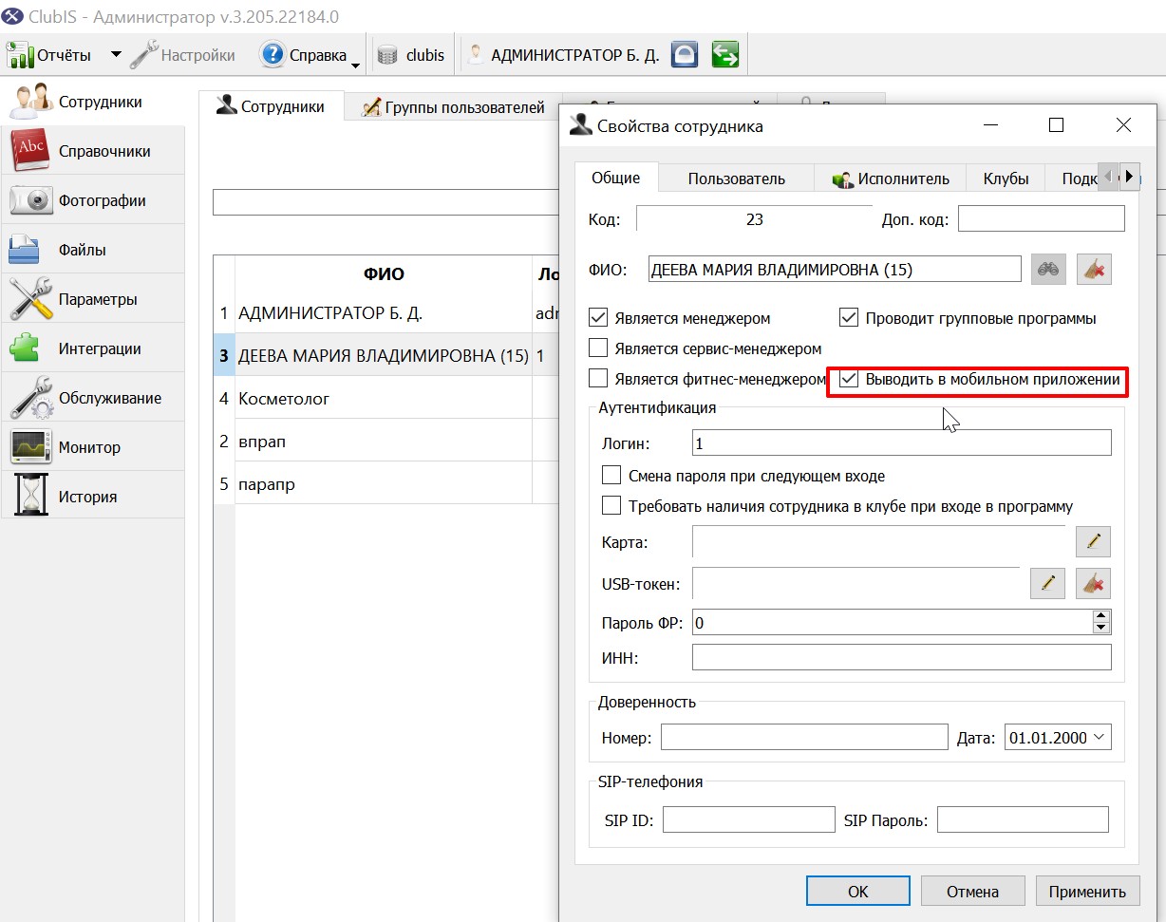Select the Клубы tab in the dialog
Screen dimensions: 1166x922
tap(1006, 179)
